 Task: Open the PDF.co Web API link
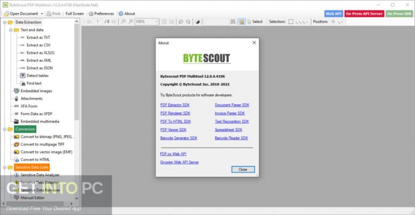pos(173,154)
